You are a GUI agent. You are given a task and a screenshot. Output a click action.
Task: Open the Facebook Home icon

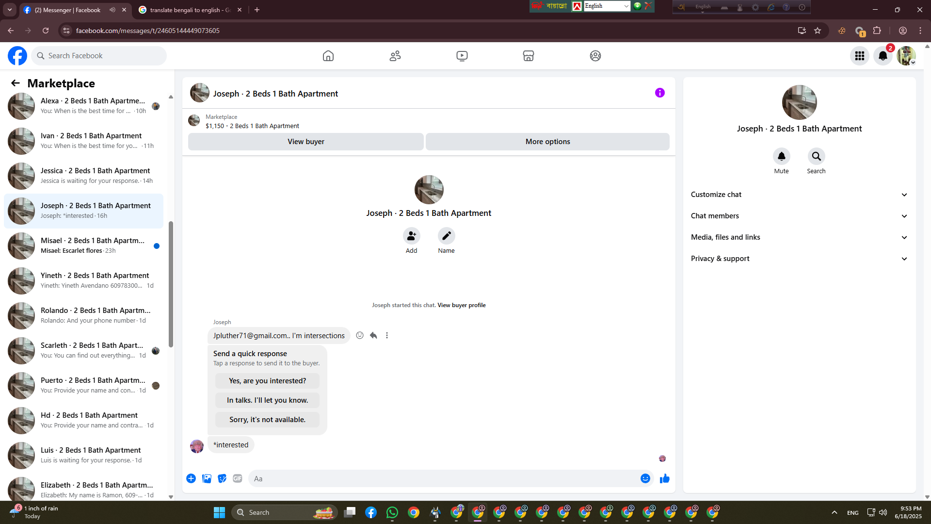(x=328, y=56)
